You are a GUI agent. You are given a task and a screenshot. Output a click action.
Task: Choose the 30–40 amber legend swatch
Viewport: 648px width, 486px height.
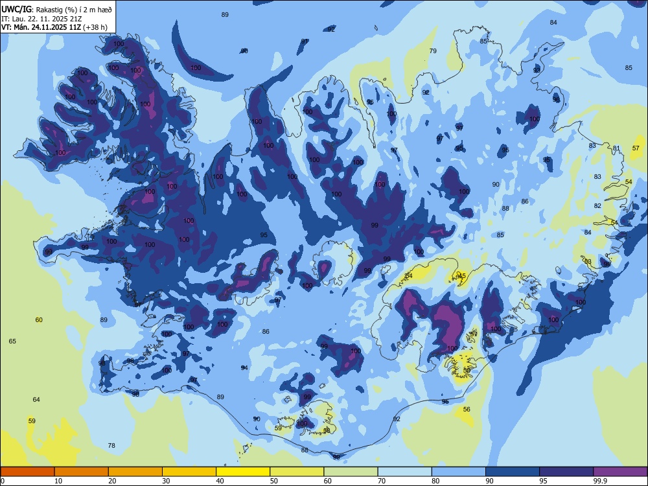[189, 472]
